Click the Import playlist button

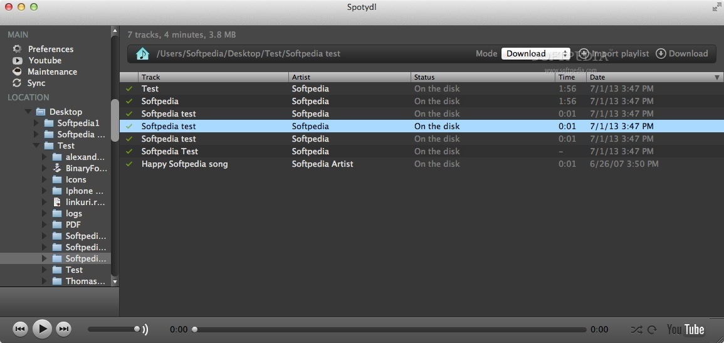click(614, 53)
